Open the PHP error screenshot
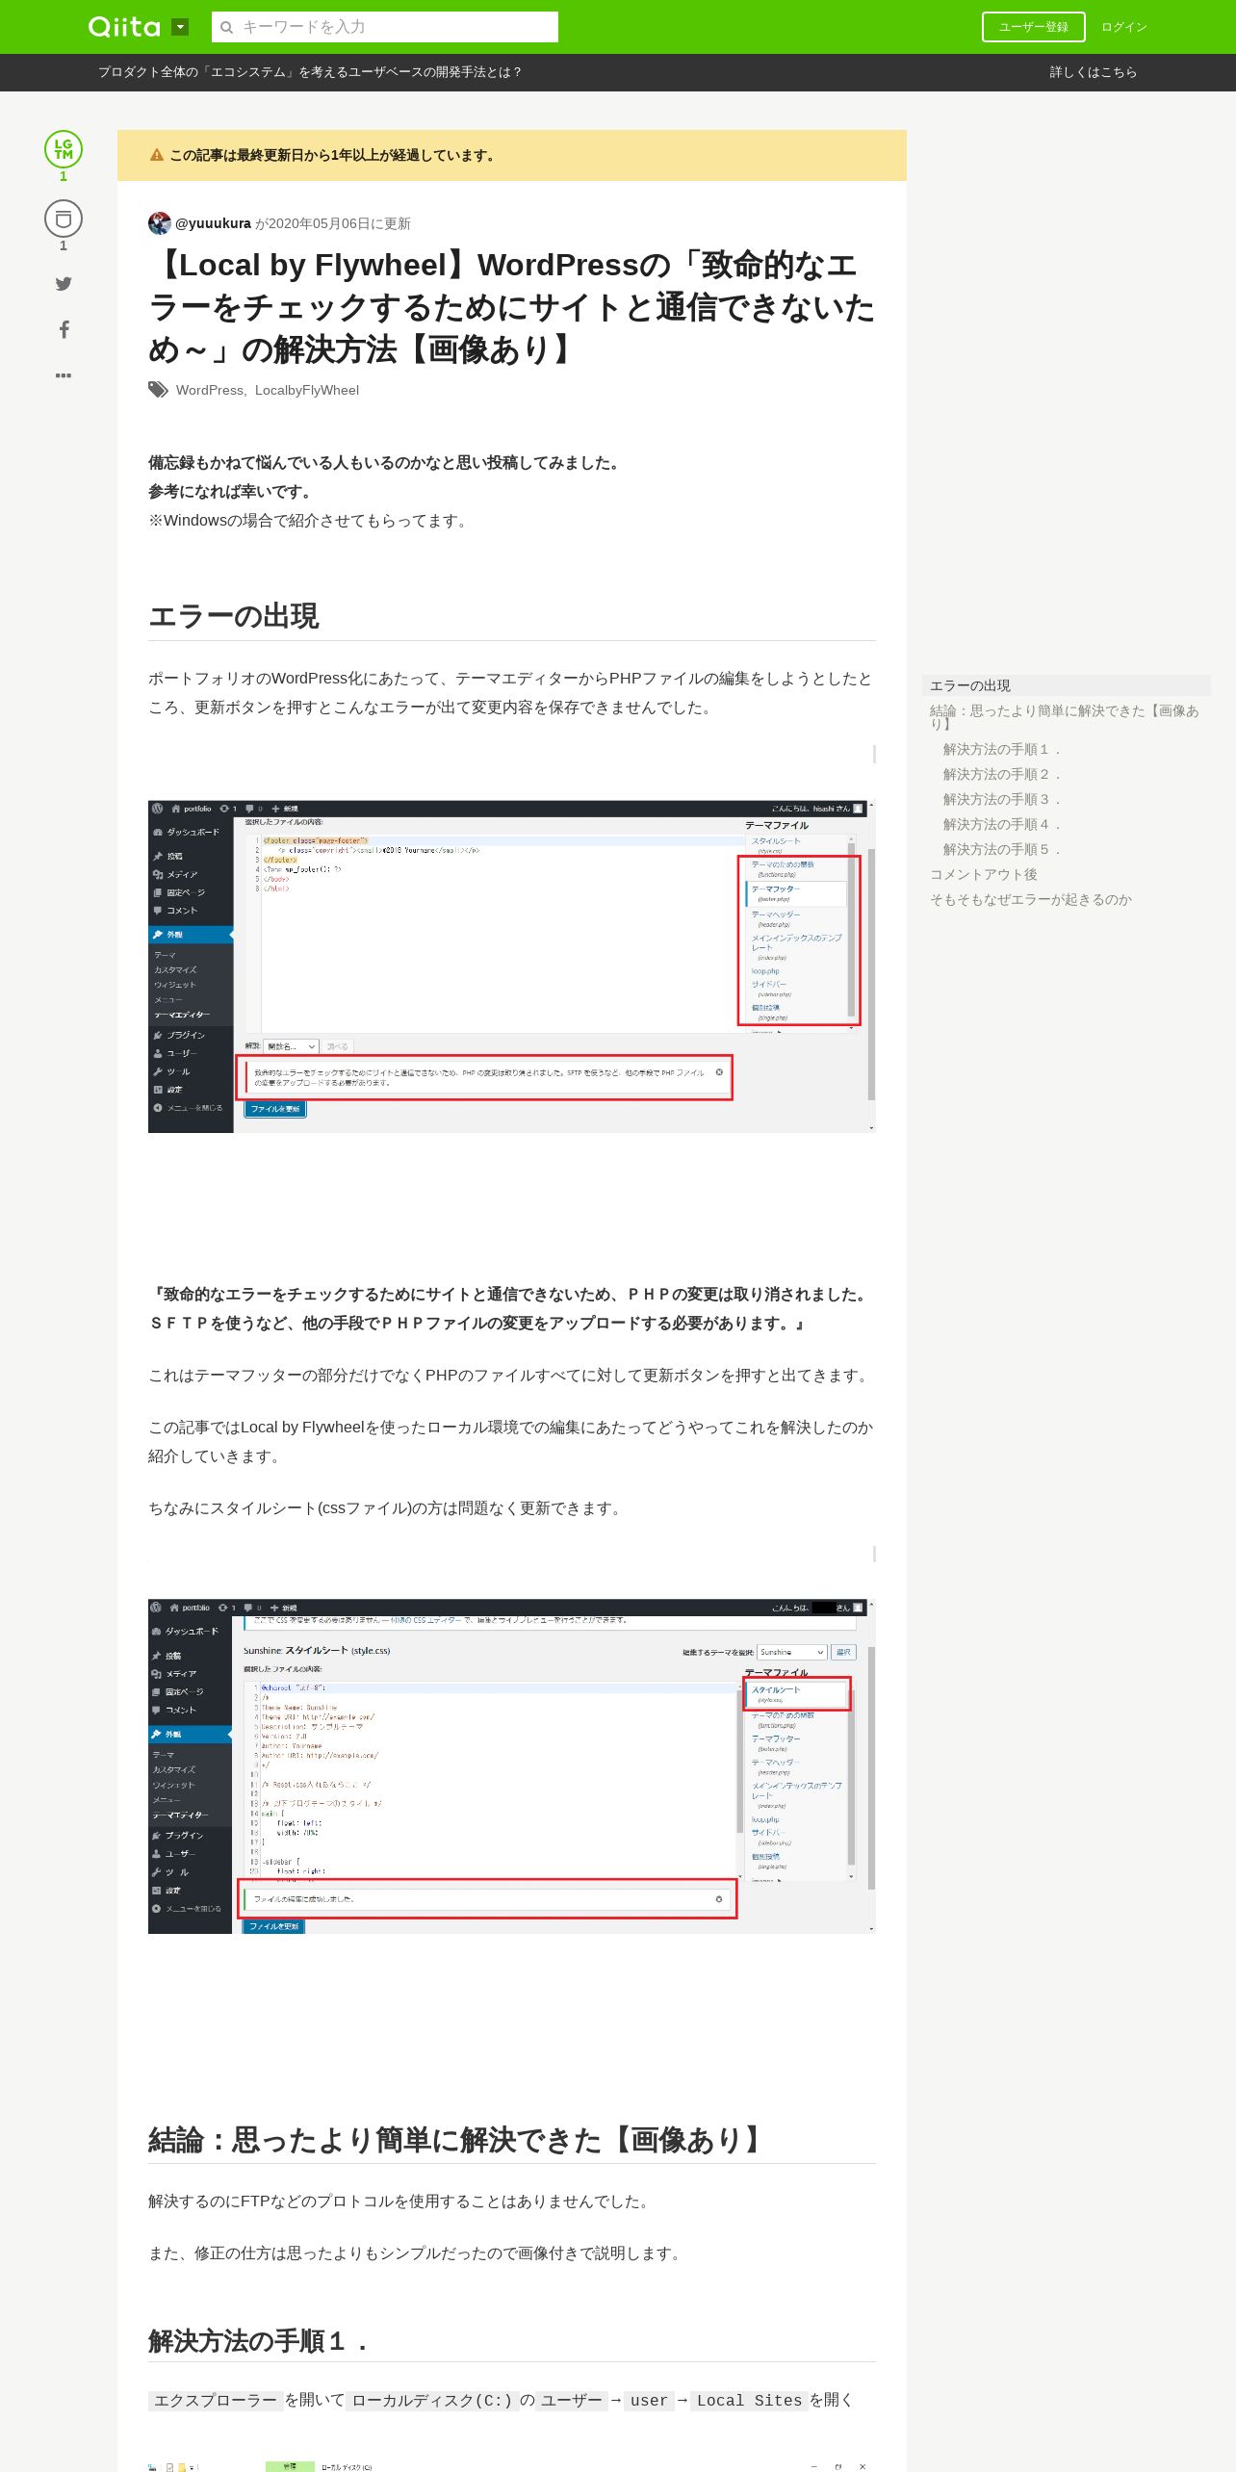This screenshot has width=1236, height=2472. [x=511, y=966]
